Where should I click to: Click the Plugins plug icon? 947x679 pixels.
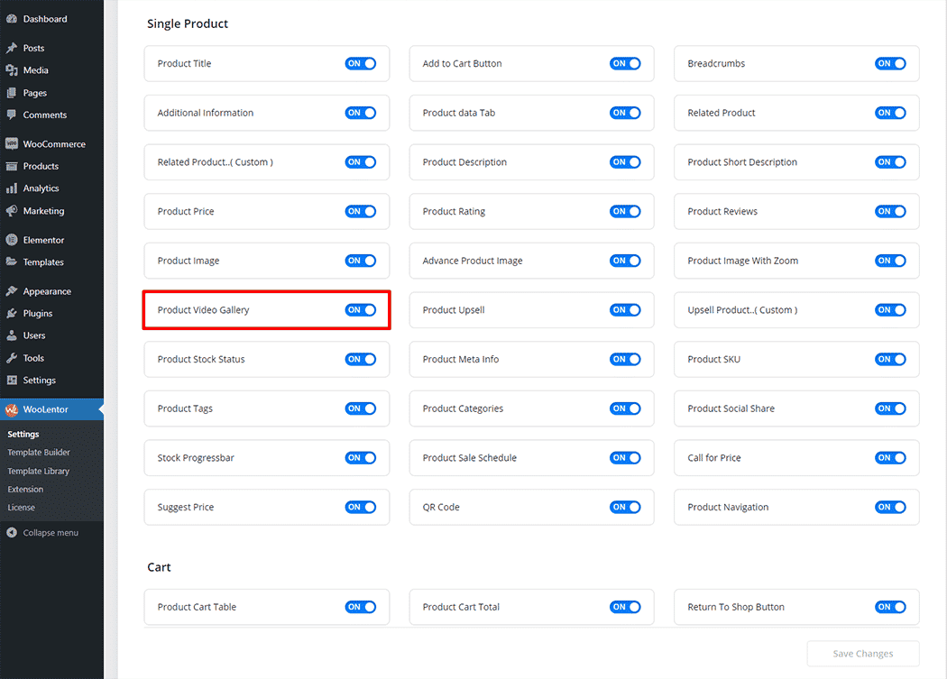click(12, 314)
